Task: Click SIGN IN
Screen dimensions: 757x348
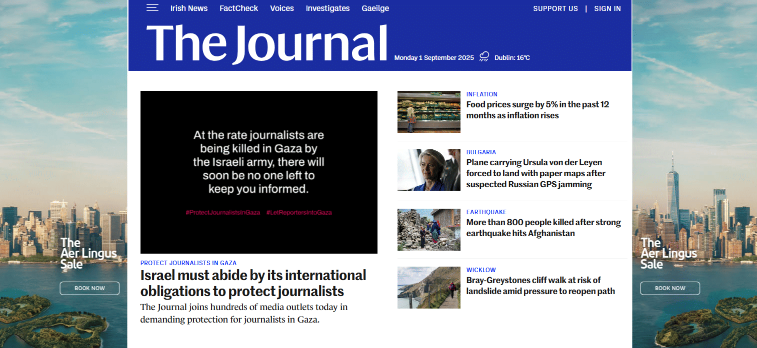Action: (x=607, y=8)
